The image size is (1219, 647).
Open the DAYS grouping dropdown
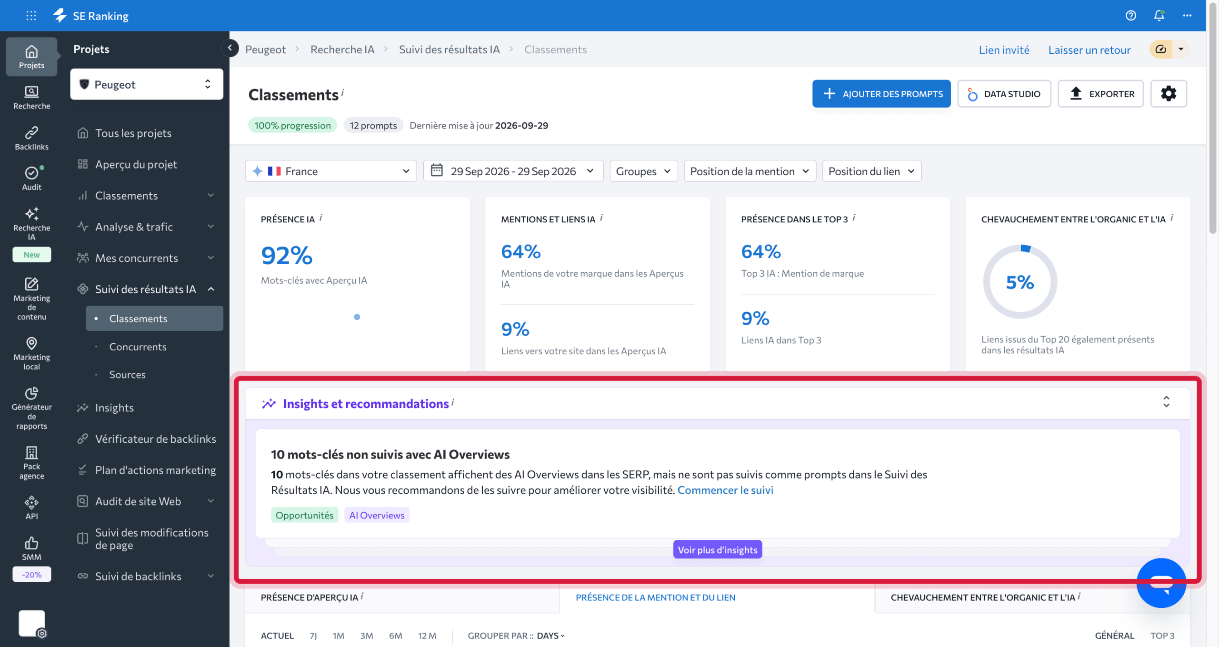(551, 636)
